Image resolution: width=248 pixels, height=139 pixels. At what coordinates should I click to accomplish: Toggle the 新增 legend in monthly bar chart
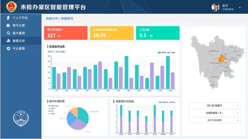tap(161, 53)
